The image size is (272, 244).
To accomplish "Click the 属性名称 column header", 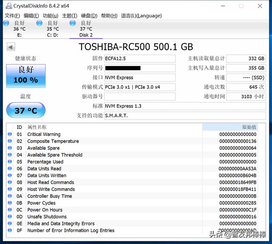I will (x=114, y=127).
